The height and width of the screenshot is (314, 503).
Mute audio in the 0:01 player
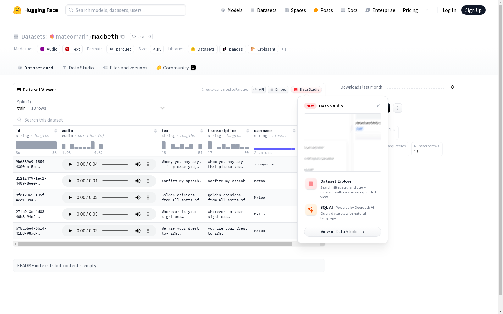click(x=138, y=181)
